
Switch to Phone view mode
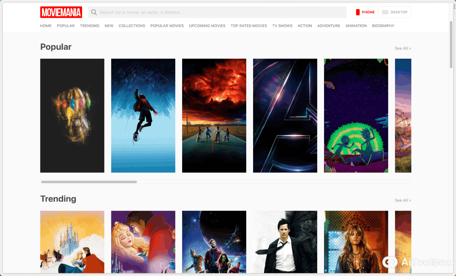click(x=365, y=12)
